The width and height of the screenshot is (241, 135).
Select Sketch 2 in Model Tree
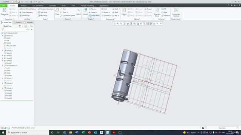8,53
